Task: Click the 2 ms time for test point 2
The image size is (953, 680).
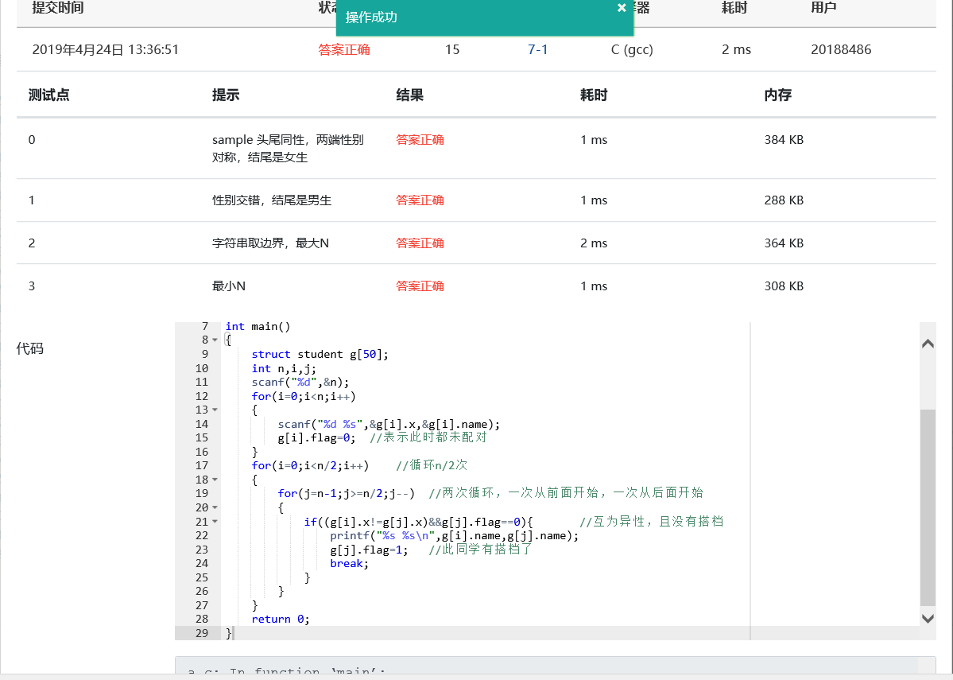Action: (x=594, y=243)
